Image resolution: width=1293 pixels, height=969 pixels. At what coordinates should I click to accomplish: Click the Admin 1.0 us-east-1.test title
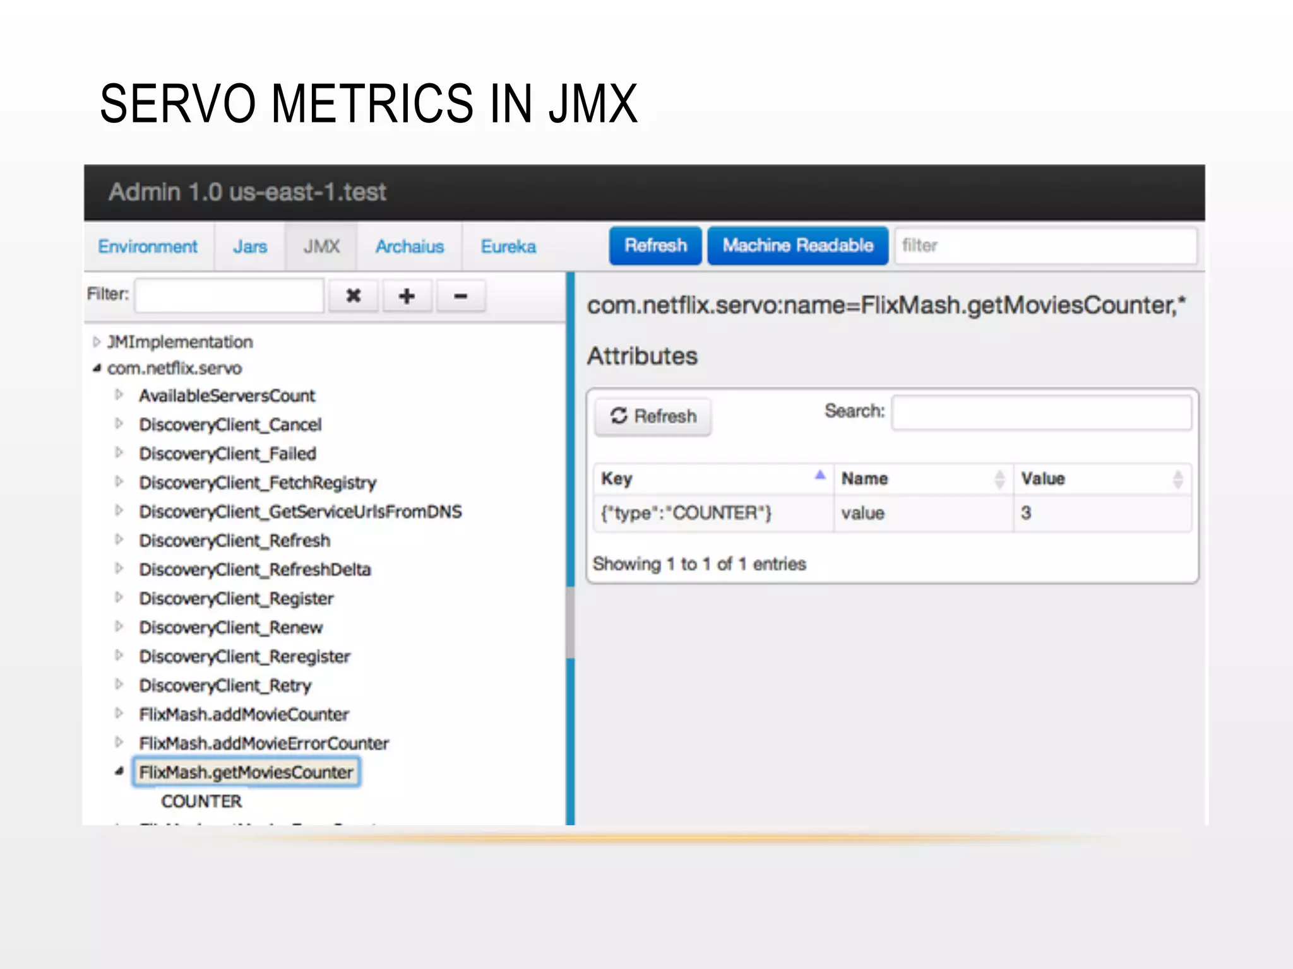(247, 192)
